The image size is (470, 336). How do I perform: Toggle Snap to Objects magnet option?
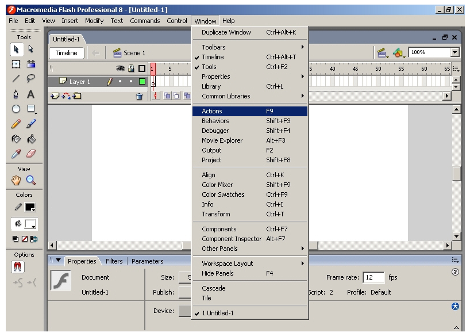click(x=17, y=267)
